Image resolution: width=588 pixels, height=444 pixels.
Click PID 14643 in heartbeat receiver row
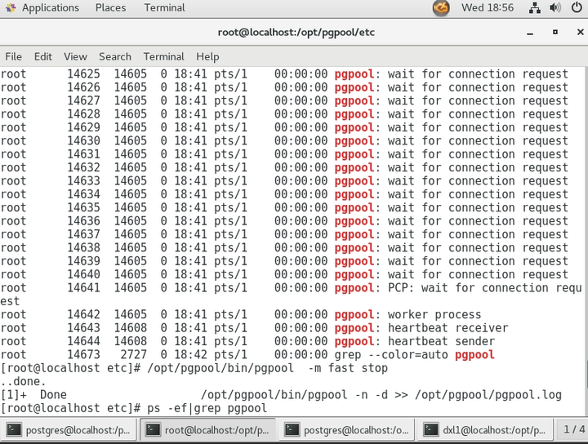[83, 328]
